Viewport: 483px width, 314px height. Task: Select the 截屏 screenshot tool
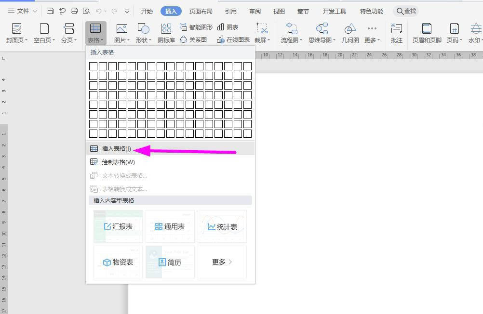(x=261, y=33)
